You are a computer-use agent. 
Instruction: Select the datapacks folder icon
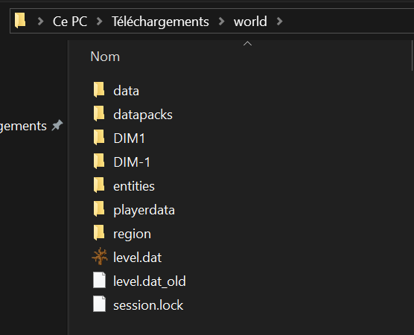[x=99, y=113]
